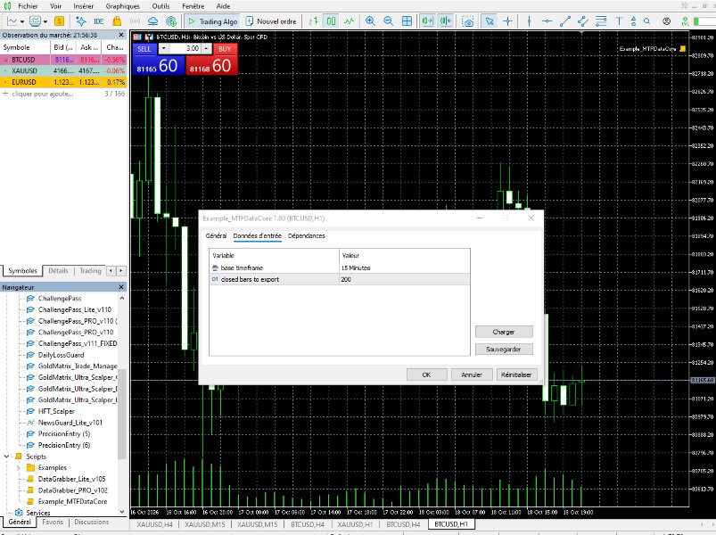Open the Market shopping bag icon

tap(117, 21)
